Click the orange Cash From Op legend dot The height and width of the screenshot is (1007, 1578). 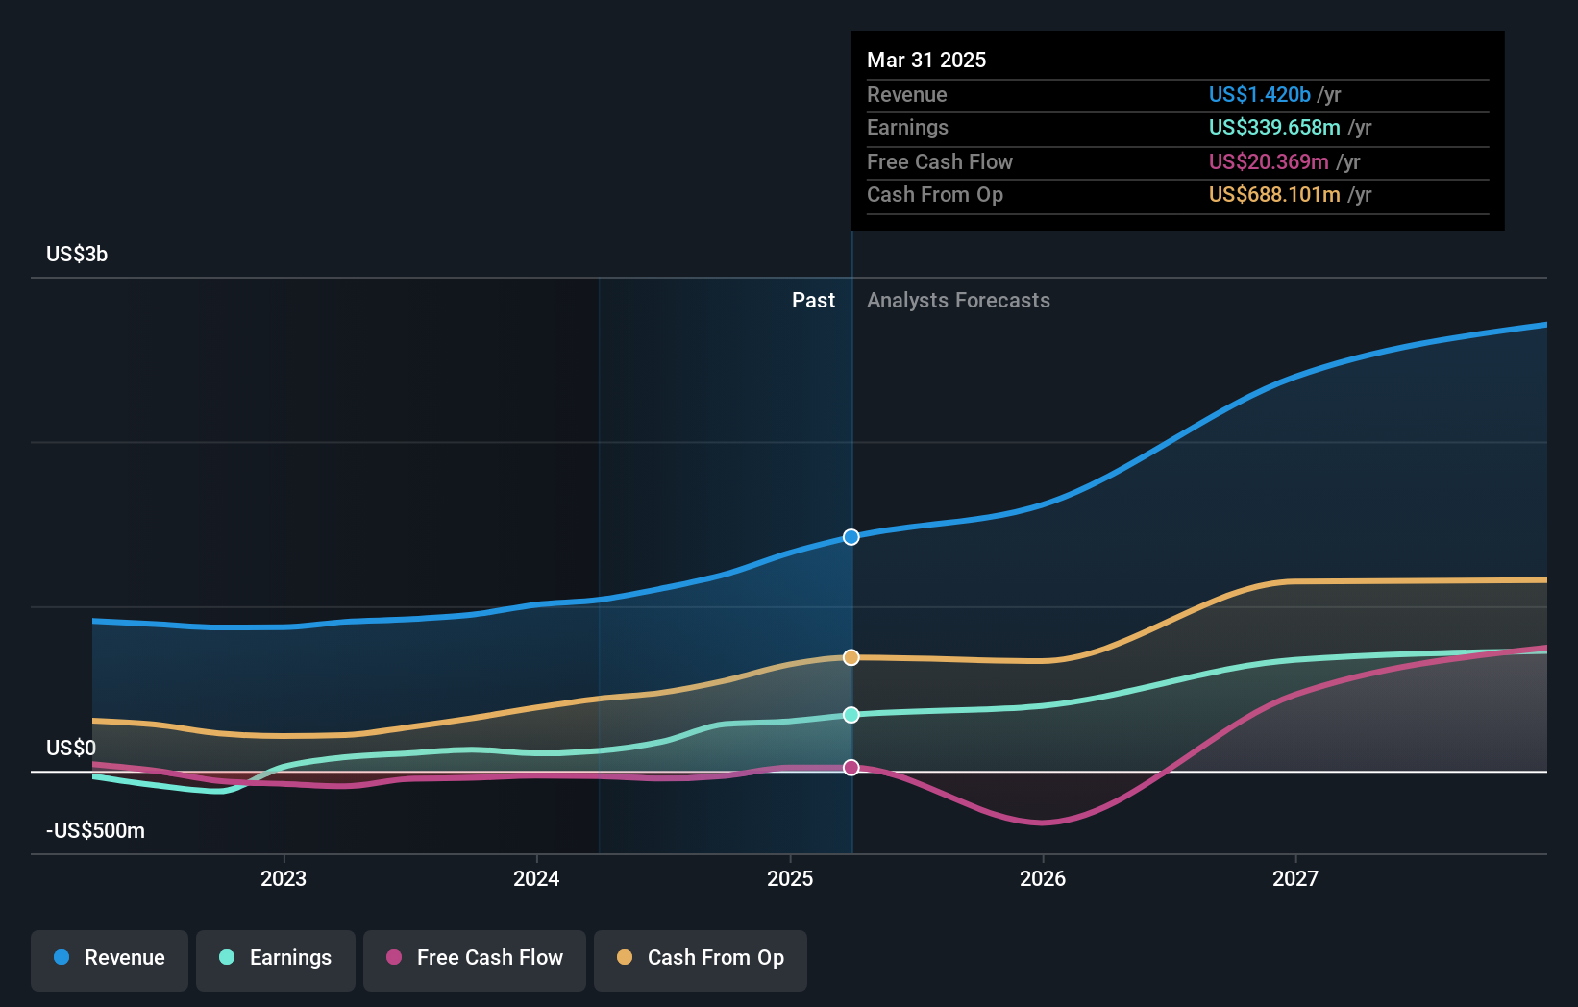coord(625,958)
